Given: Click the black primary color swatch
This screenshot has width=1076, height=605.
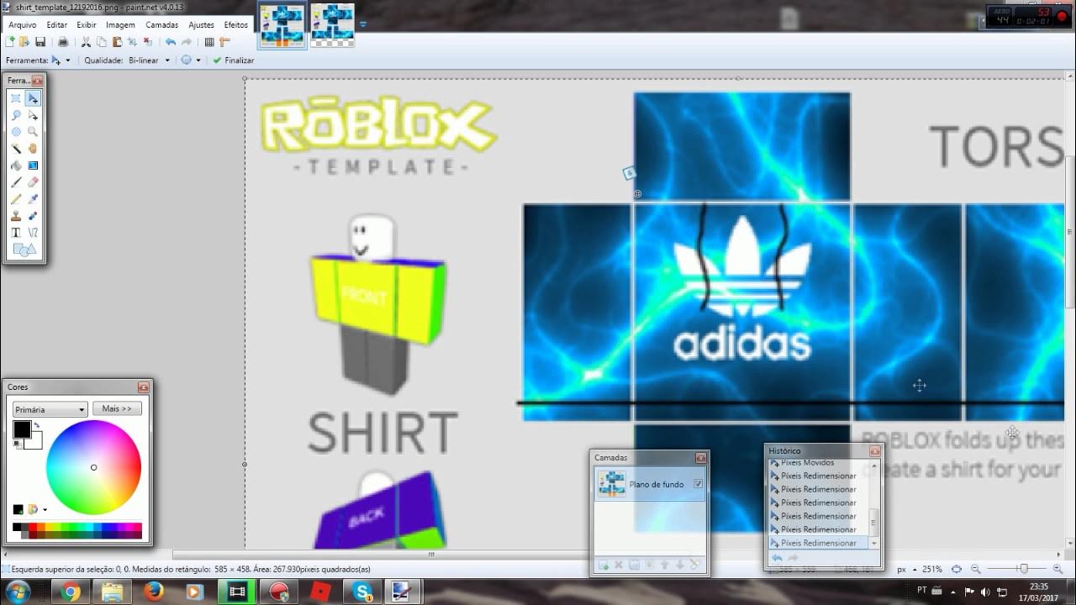Looking at the screenshot, I should (x=22, y=429).
